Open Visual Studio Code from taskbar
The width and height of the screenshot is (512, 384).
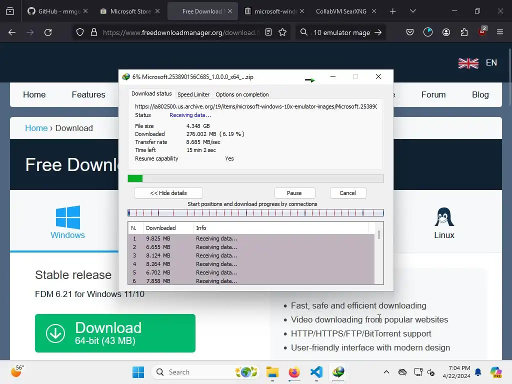[x=316, y=372]
